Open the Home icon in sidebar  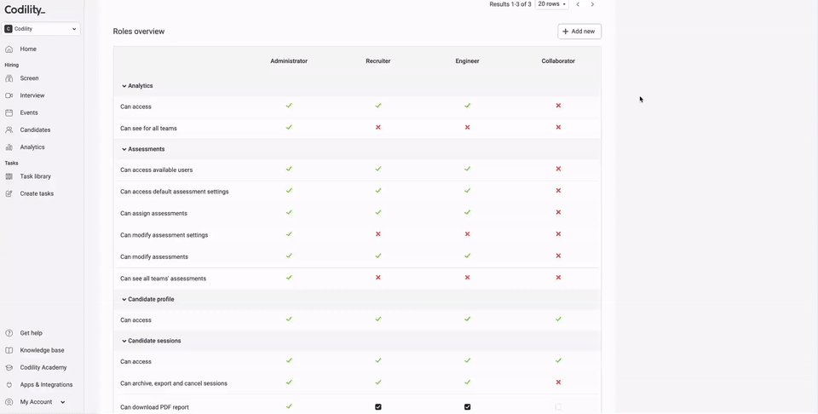[9, 49]
